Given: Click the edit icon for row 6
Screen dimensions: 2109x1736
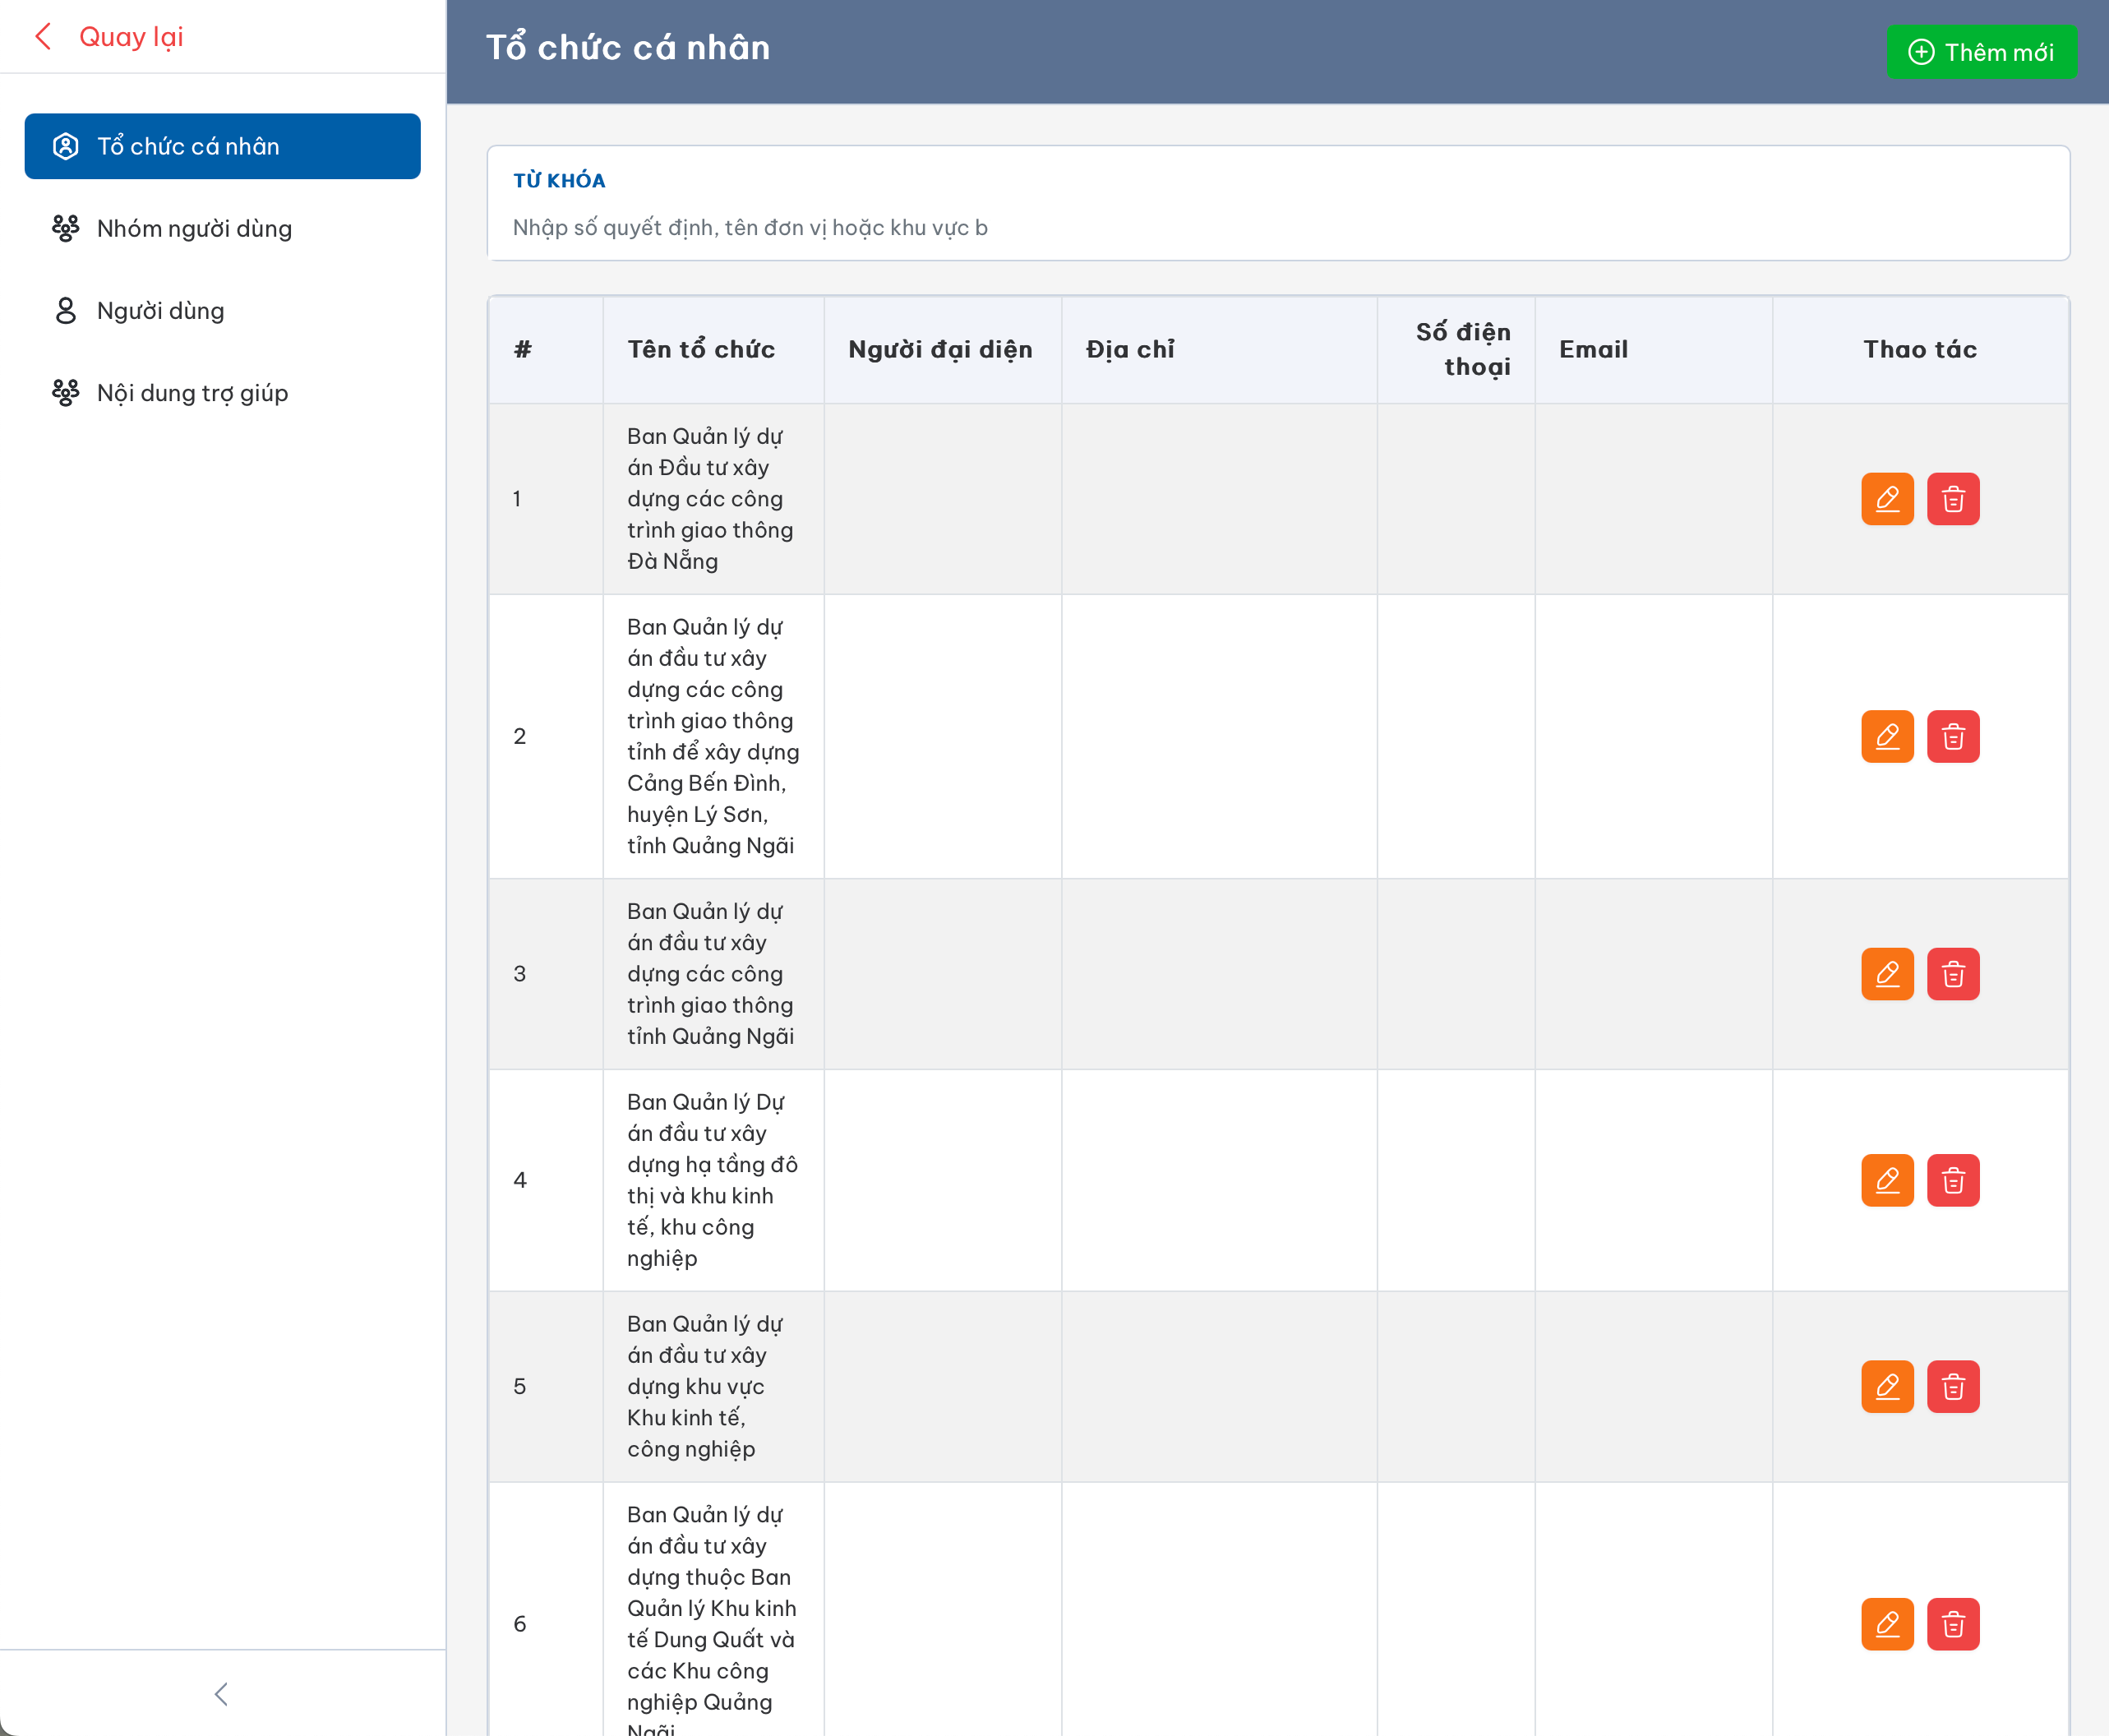Looking at the screenshot, I should pos(1886,1623).
